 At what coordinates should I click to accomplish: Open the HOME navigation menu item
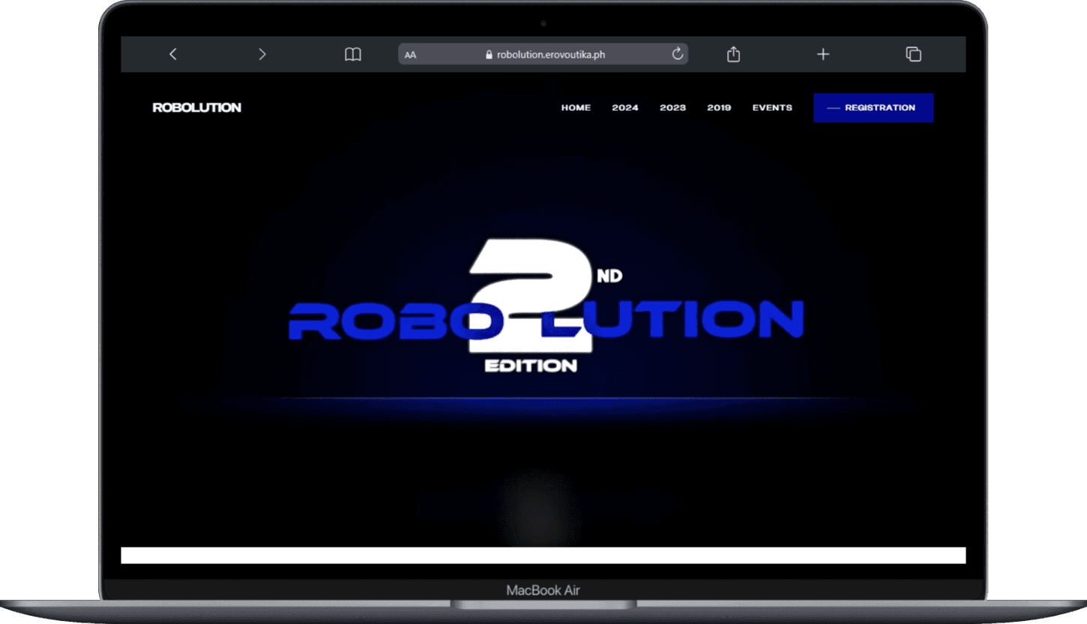tap(576, 107)
